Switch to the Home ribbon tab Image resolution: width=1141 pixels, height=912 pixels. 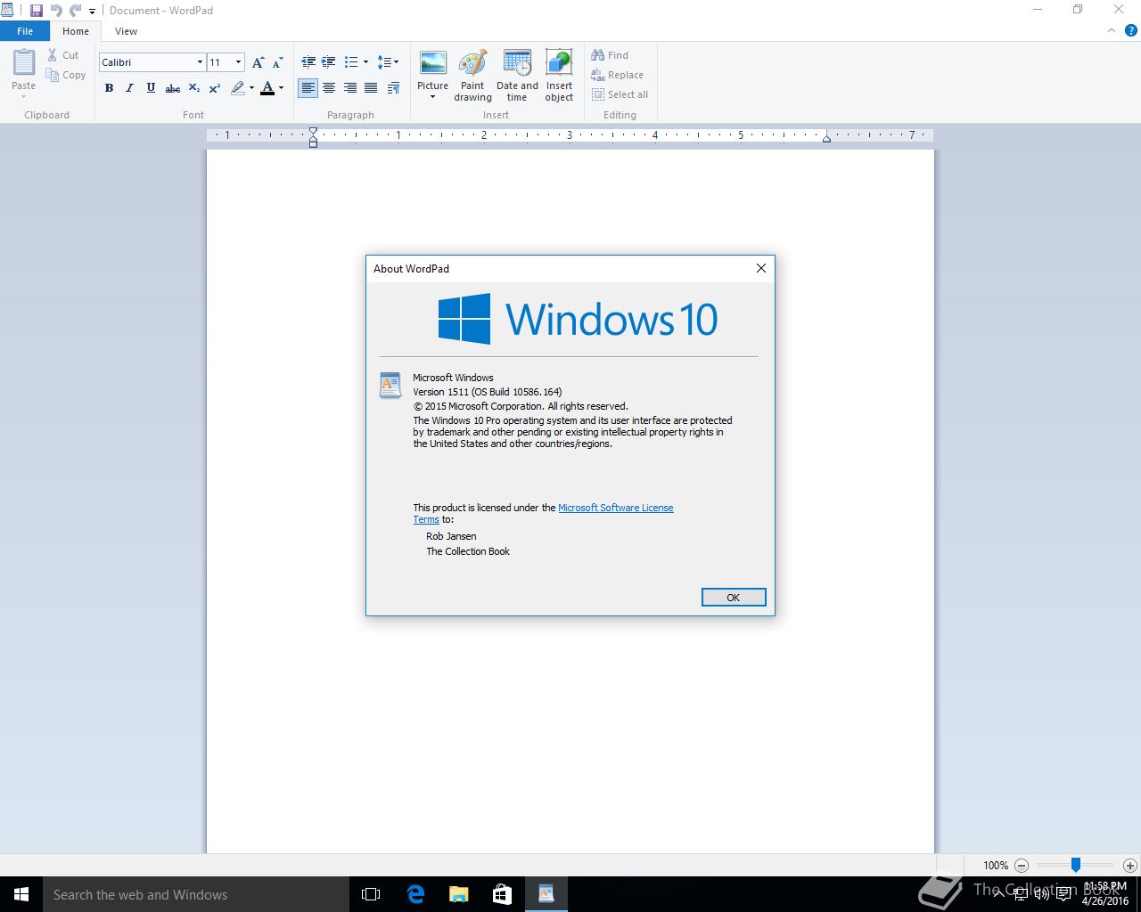click(76, 31)
